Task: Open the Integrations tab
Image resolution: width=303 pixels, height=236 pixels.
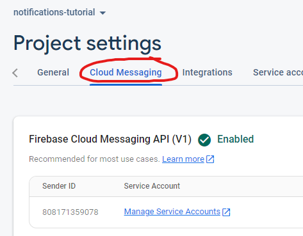Action: pos(207,72)
